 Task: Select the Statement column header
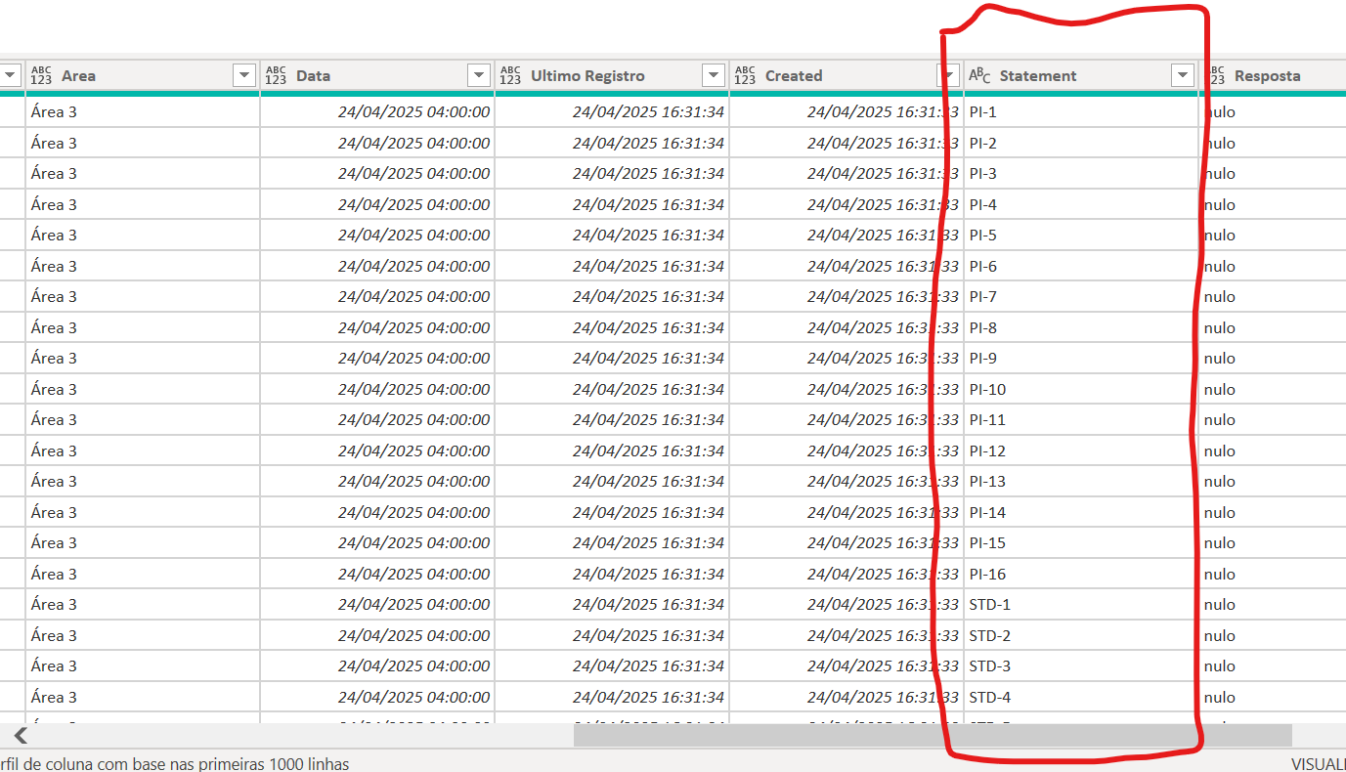click(x=1081, y=75)
